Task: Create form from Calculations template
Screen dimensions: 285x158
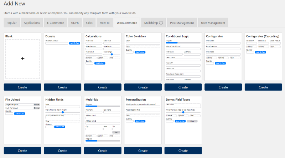Action: pyautogui.click(x=103, y=87)
